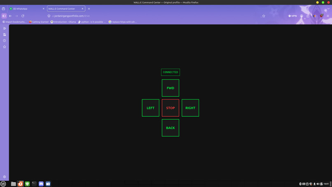This screenshot has height=187, width=332.
Task: Open Import bookmarks bookmark
Action: (14, 22)
